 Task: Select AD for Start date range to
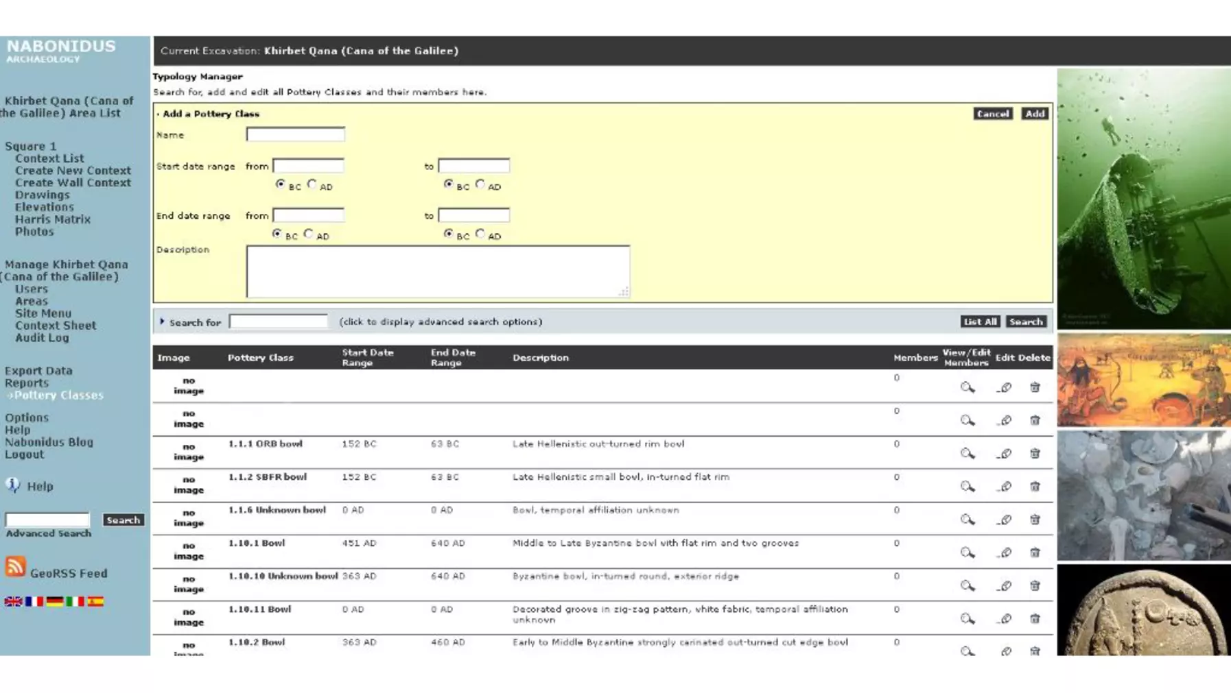(x=480, y=184)
